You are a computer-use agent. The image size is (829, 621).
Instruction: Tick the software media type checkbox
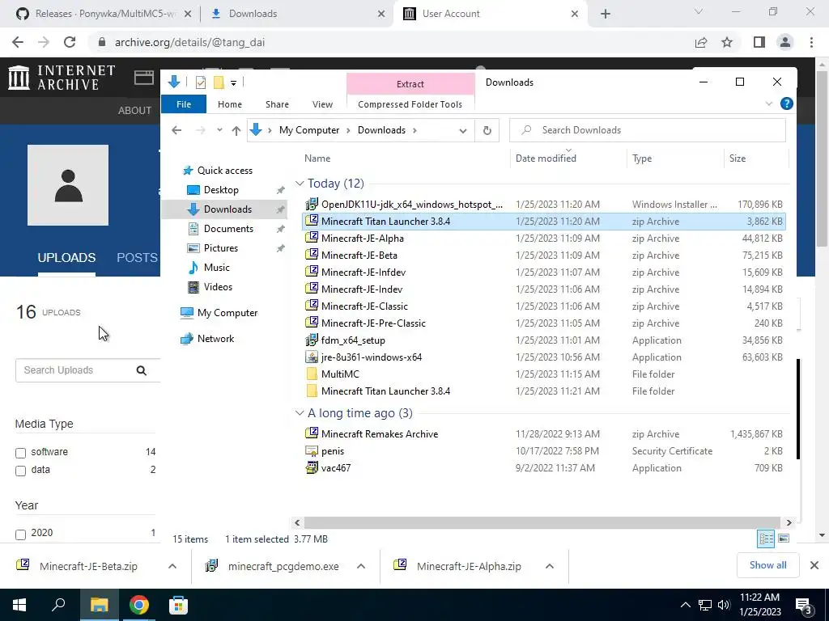coord(20,453)
